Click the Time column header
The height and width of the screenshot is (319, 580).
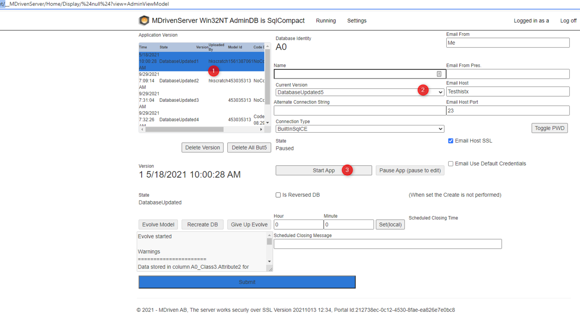coord(143,47)
